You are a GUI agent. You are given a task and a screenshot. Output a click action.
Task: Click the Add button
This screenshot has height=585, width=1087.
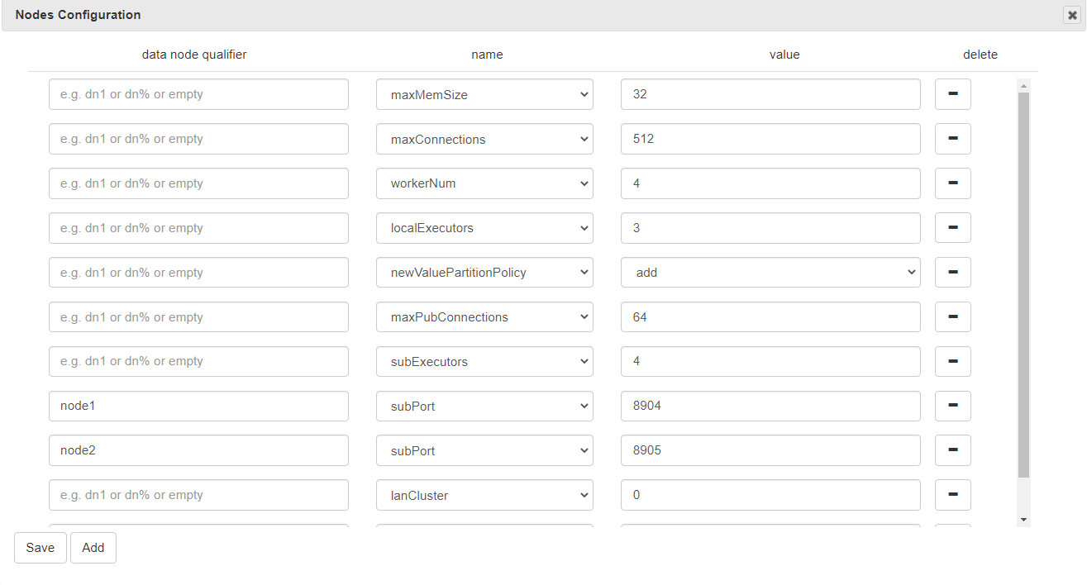(x=93, y=548)
